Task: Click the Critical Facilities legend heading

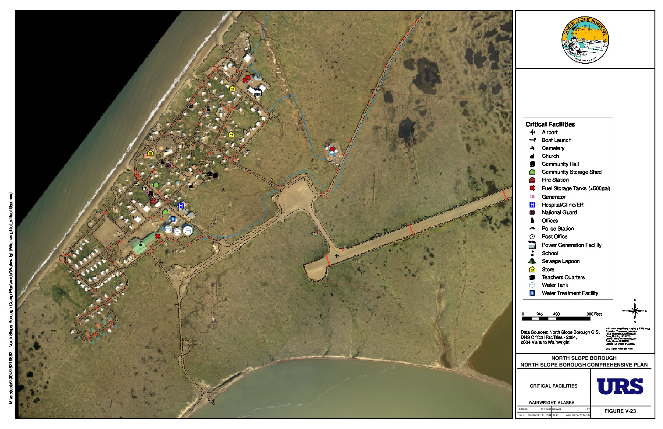Action: tap(550, 124)
